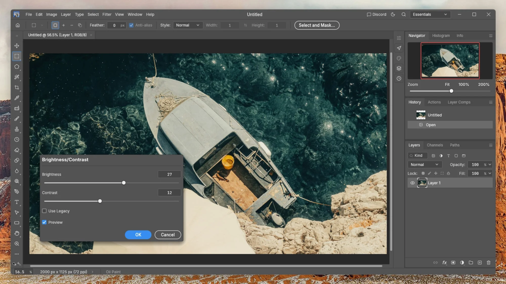Click the Select and Mask button
This screenshot has height=284, width=506.
click(317, 25)
